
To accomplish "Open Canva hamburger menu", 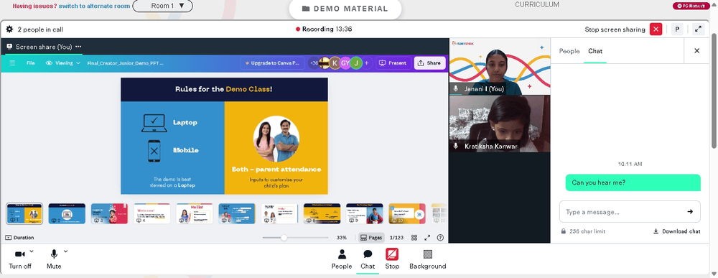I will 12,63.
